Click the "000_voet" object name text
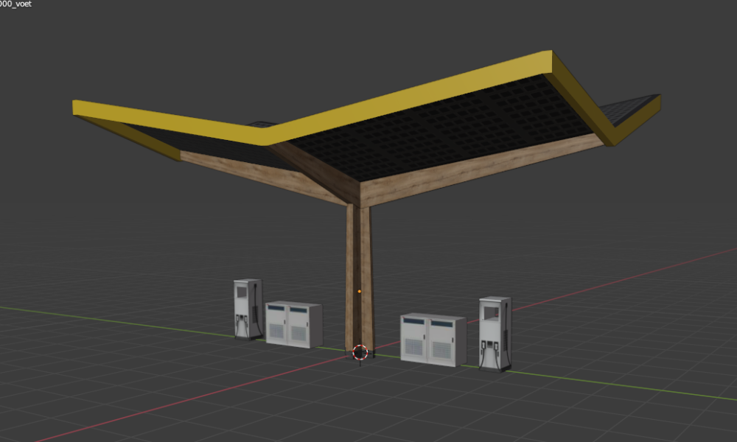Viewport: 737px width, 442px height. pos(16,4)
